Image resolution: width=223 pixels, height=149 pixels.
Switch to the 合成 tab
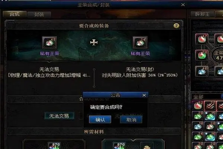click(x=14, y=15)
